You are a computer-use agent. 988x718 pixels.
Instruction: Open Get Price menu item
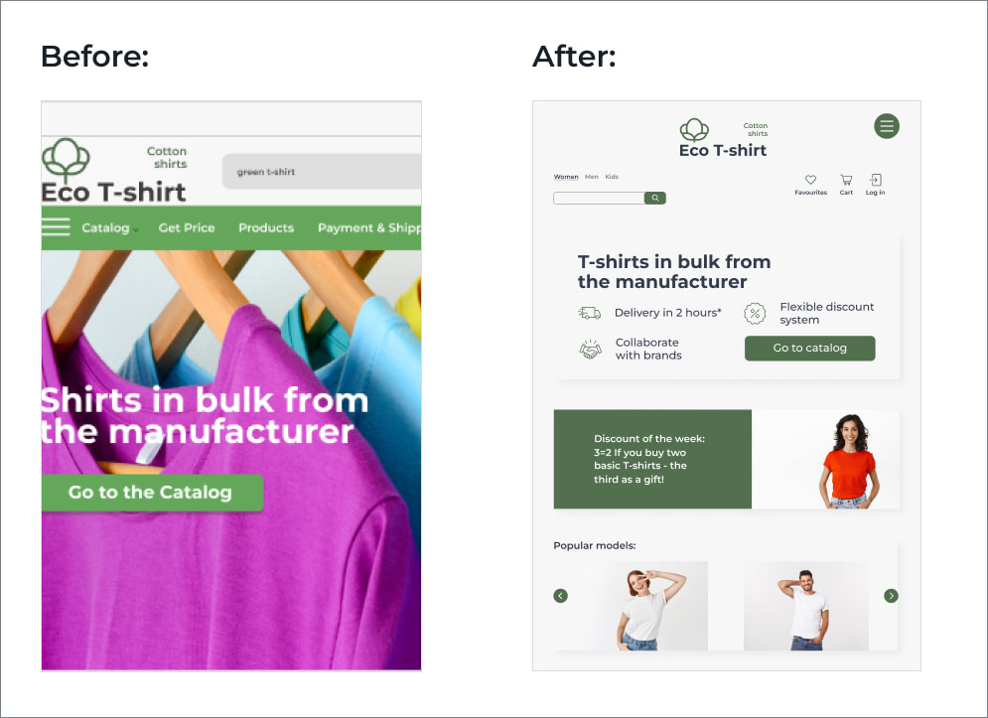(187, 227)
